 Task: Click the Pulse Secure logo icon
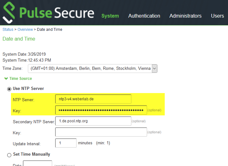coord(9,13)
